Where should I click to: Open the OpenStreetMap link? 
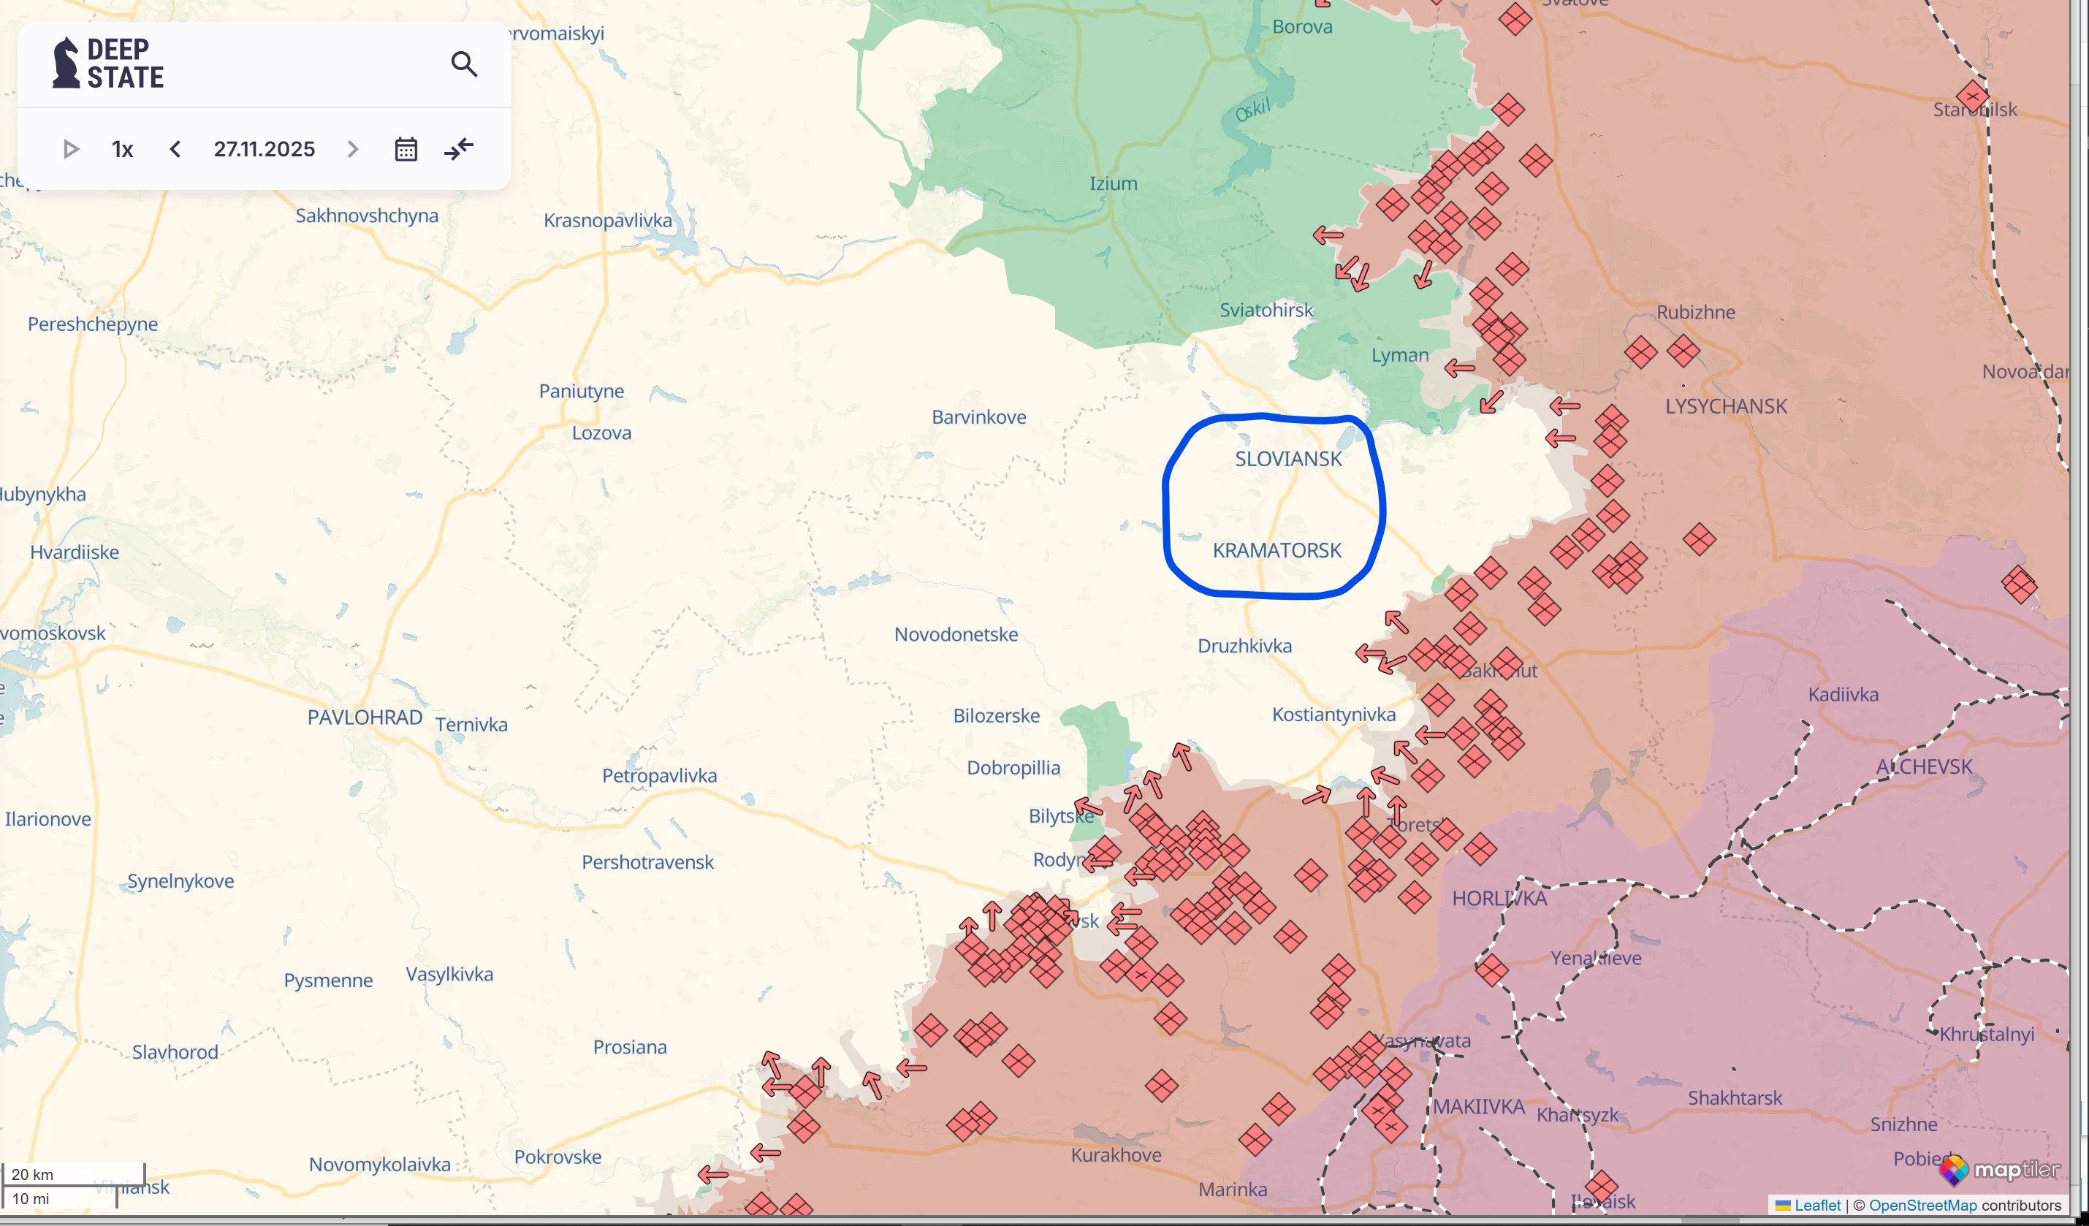pyautogui.click(x=1922, y=1206)
